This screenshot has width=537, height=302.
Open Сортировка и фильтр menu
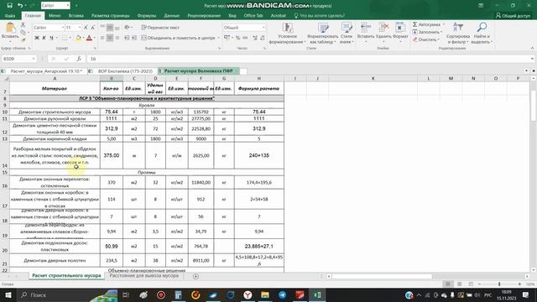458,33
